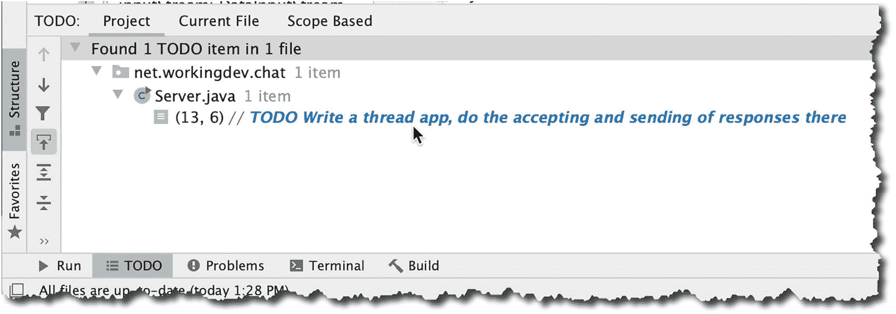This screenshot has height=314, width=896.
Task: Click the TODO list icon in bottom bar
Action: [x=112, y=266]
